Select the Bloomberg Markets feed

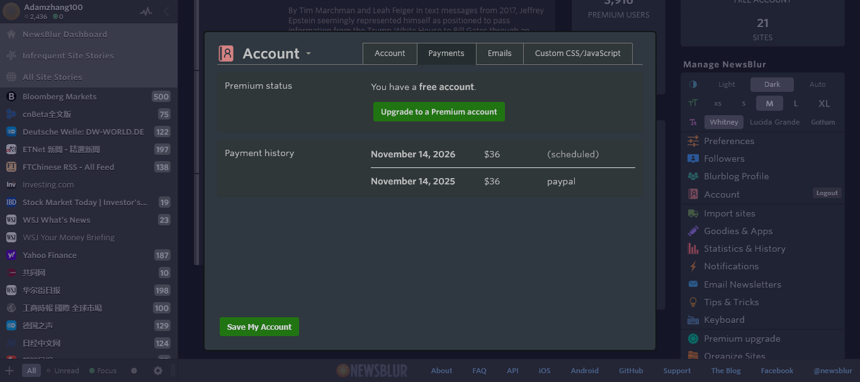click(x=60, y=96)
